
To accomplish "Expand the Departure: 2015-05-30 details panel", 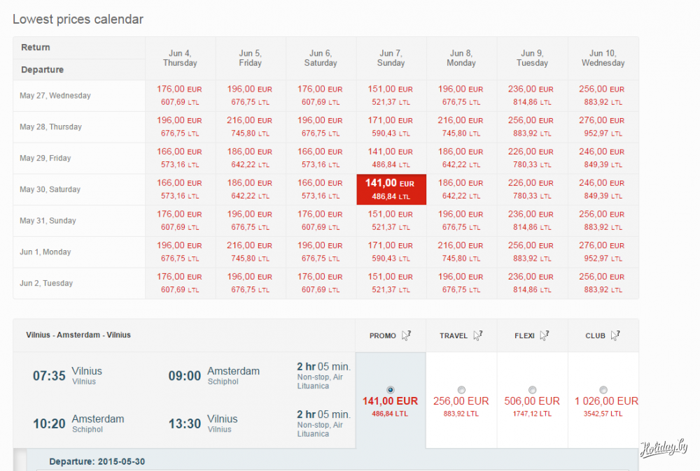I will coord(97,462).
